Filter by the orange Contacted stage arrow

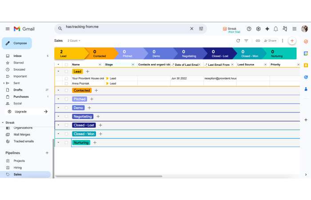[102, 53]
